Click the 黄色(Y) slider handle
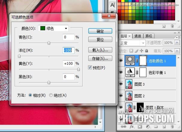Image resolution: width=182 pixels, height=132 pixels. click(78, 69)
